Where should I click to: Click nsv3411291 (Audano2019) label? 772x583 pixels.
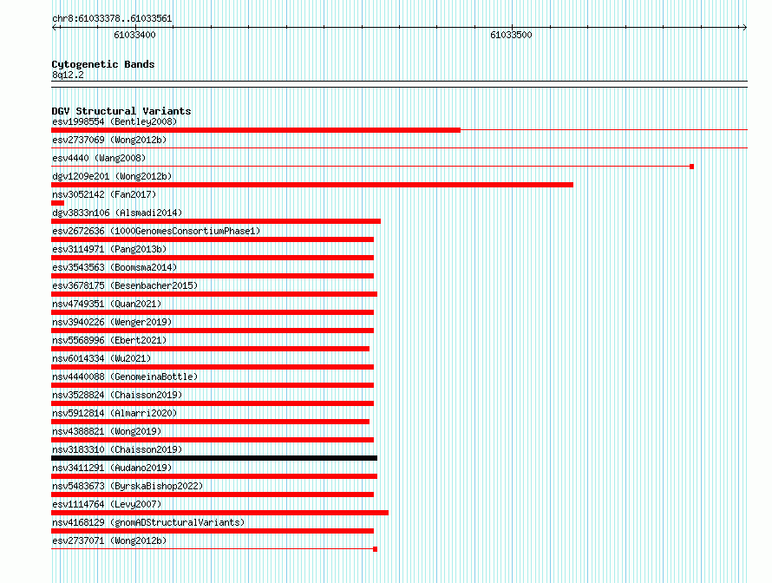(x=112, y=468)
